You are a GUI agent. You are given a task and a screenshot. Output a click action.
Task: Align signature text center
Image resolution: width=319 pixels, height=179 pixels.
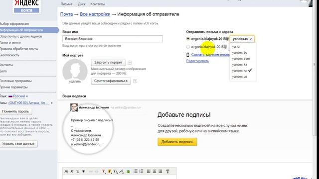(x=155, y=171)
